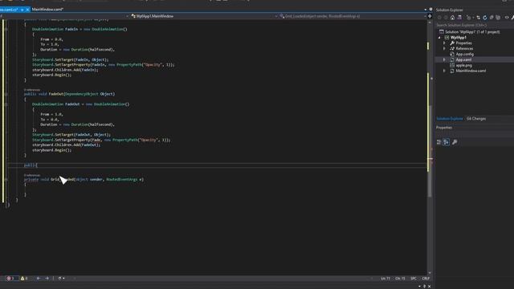Image resolution: width=514 pixels, height=289 pixels.
Task: Click the split editor icon at top right
Action: click(x=430, y=16)
